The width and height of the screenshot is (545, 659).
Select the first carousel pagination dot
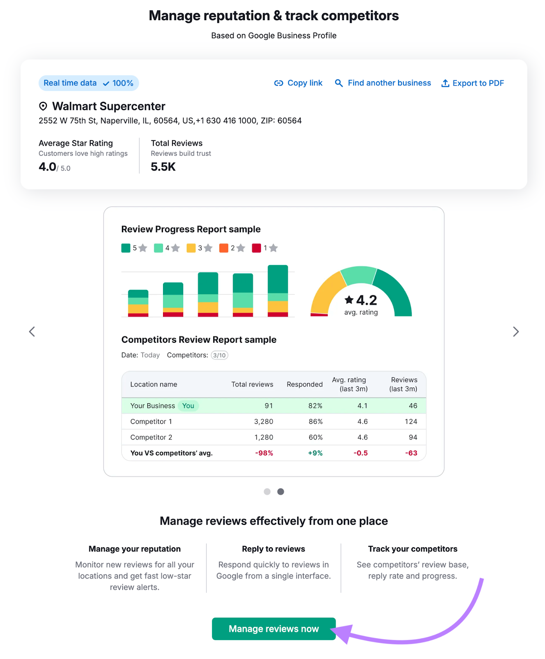click(267, 491)
